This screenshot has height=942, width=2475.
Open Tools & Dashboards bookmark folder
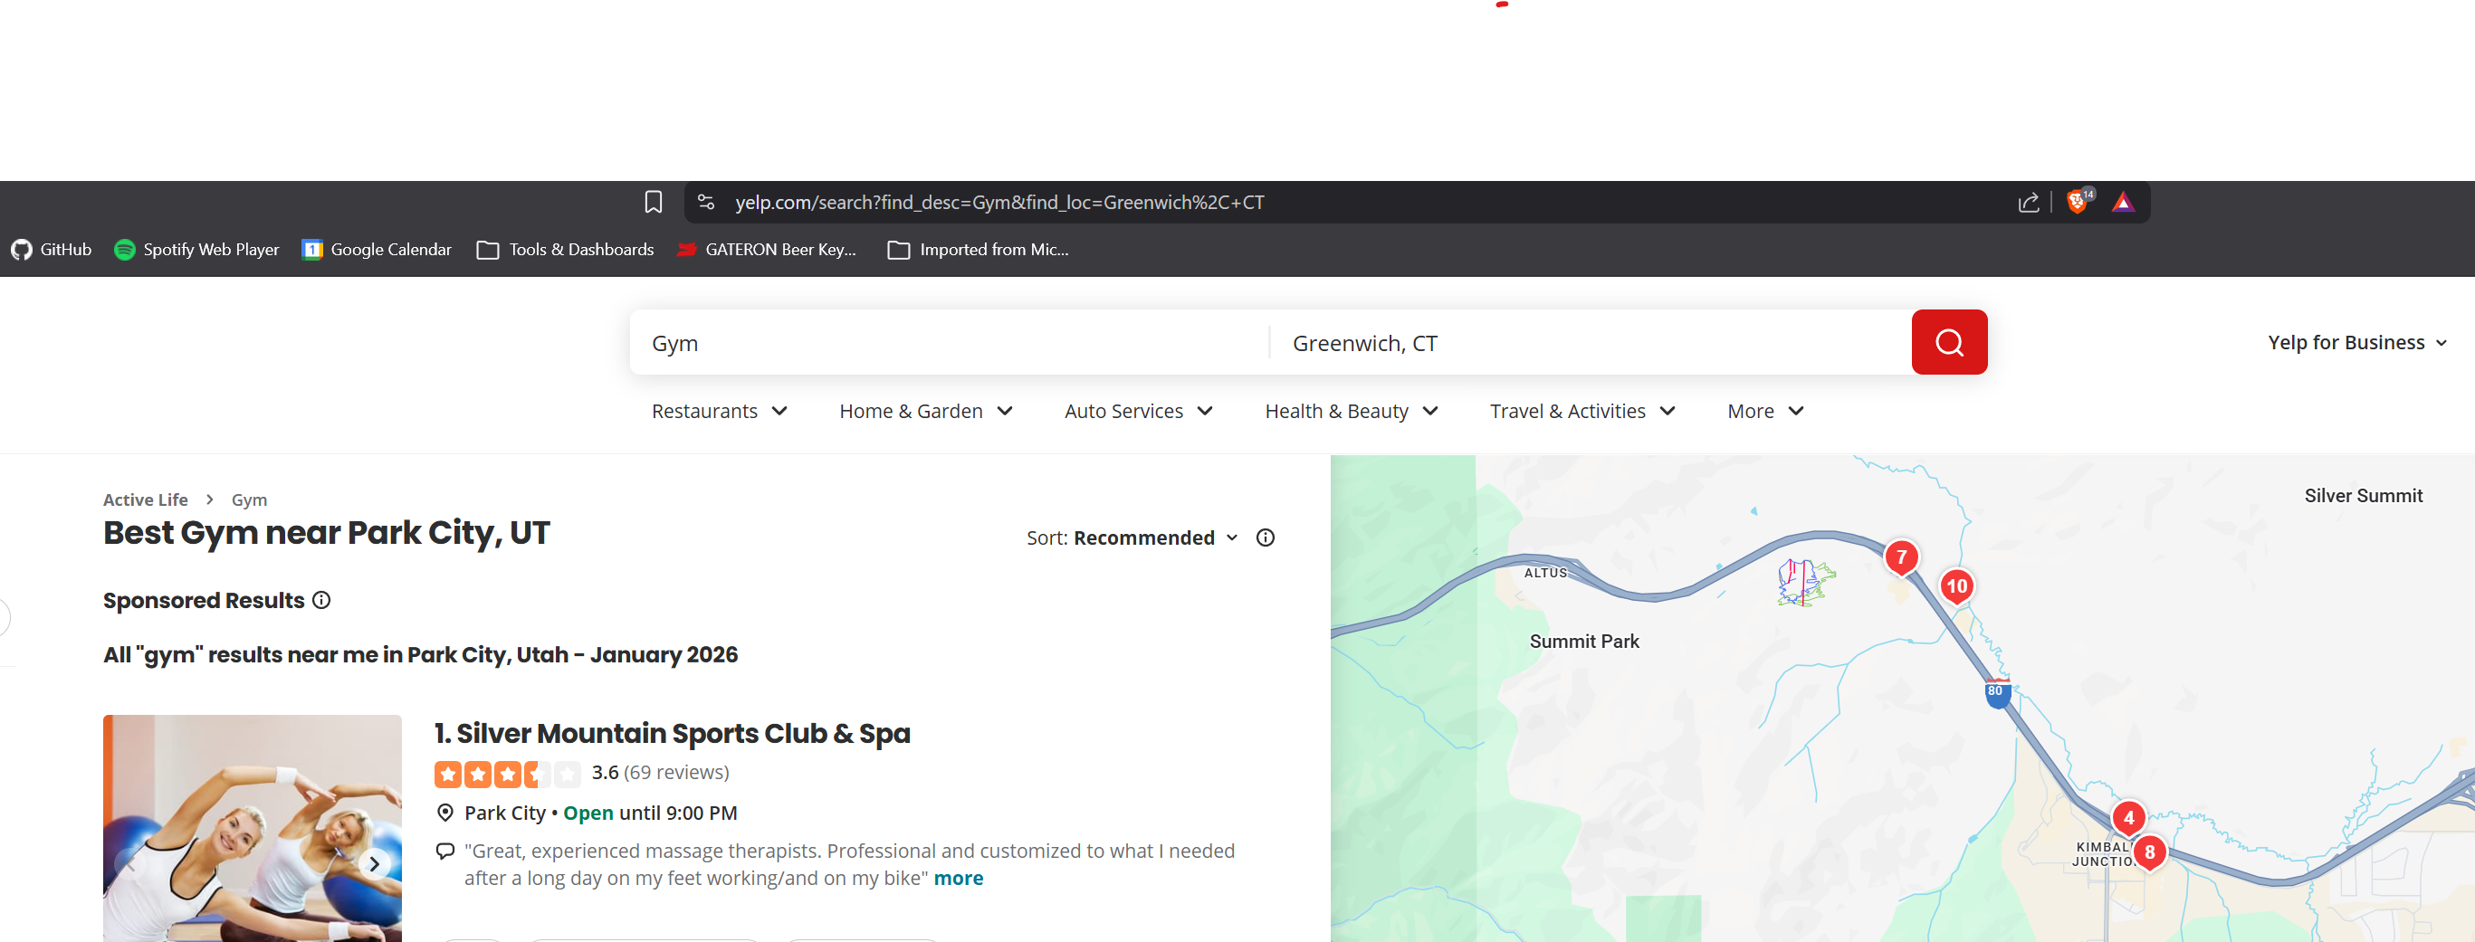[x=566, y=250]
